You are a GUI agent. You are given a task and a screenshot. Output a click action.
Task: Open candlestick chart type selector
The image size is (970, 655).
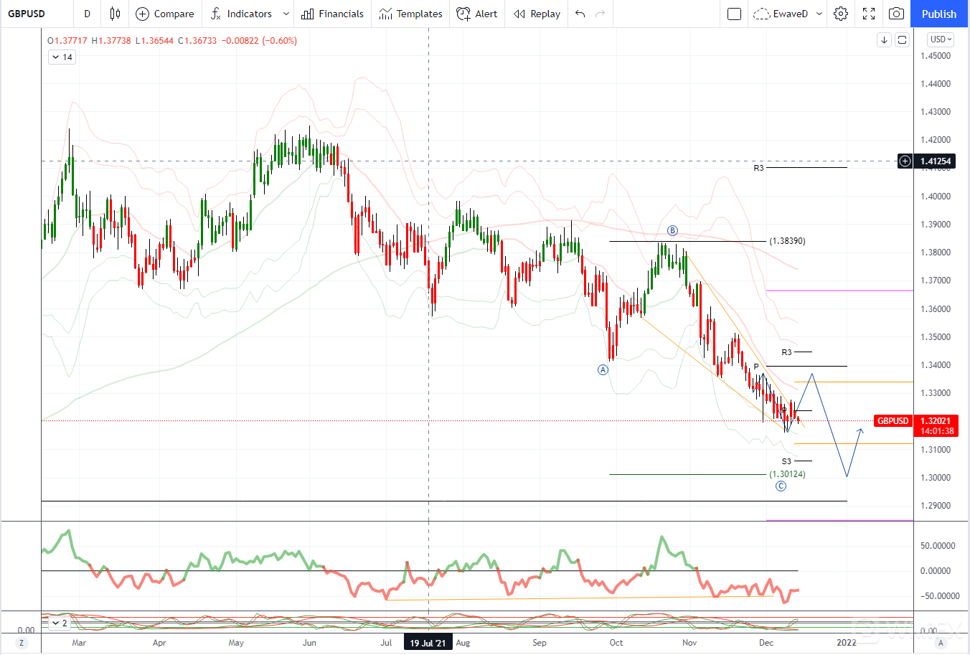[x=115, y=14]
